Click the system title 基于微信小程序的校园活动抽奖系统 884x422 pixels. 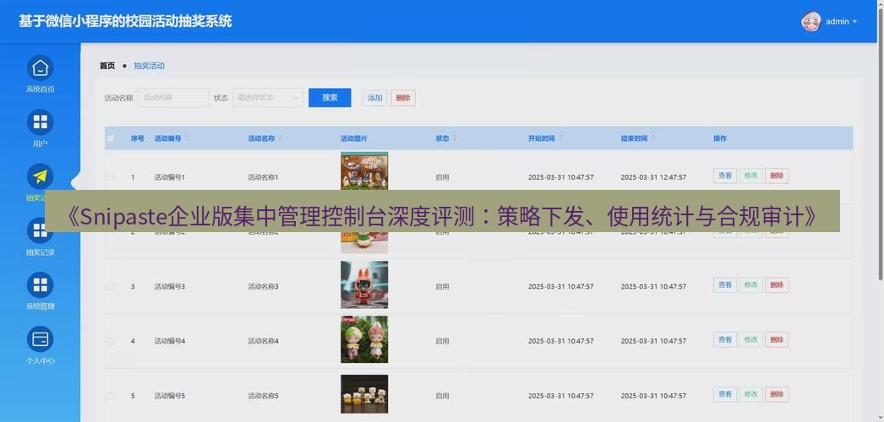(x=125, y=21)
